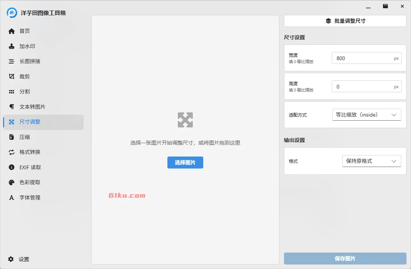Switch to 分割 tool
Screen dimensions: 411x269
tap(43, 92)
